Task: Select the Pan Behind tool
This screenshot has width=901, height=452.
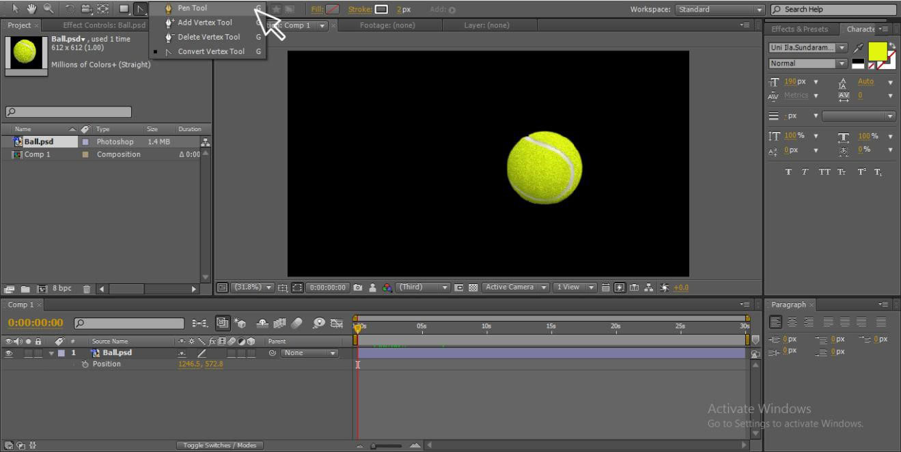Action: pyautogui.click(x=102, y=9)
